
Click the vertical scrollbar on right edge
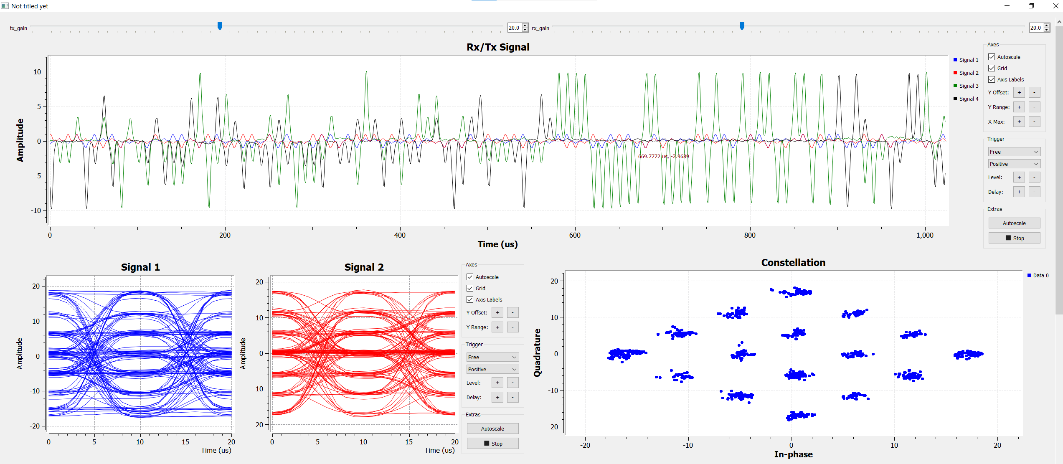1059,170
